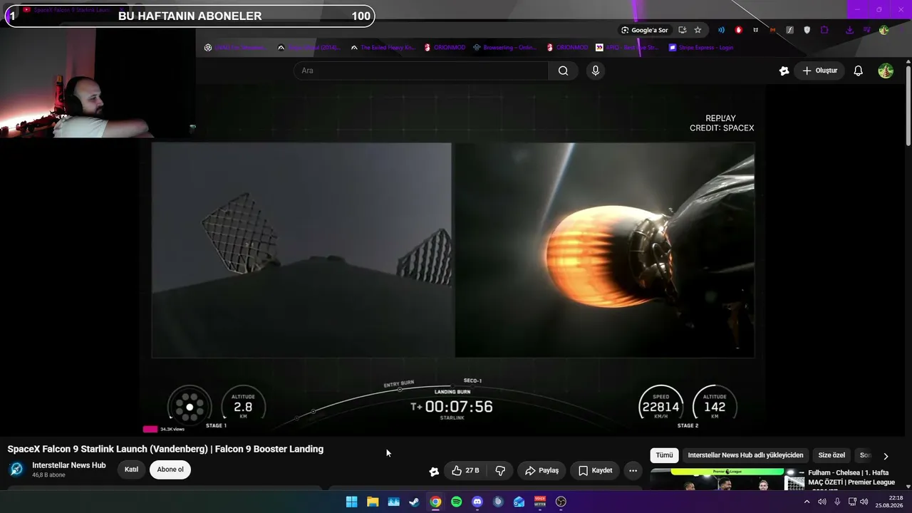Open the Fulham - Chelsea video thumbnail
Screen dimensions: 912x513
click(727, 479)
